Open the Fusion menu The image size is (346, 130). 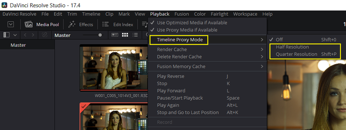(182, 14)
